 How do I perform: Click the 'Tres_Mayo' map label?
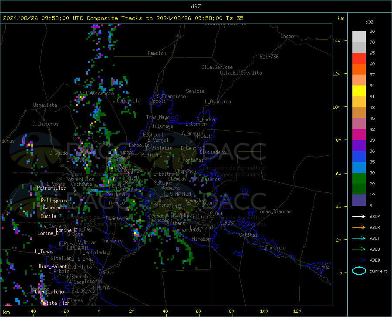(158, 117)
